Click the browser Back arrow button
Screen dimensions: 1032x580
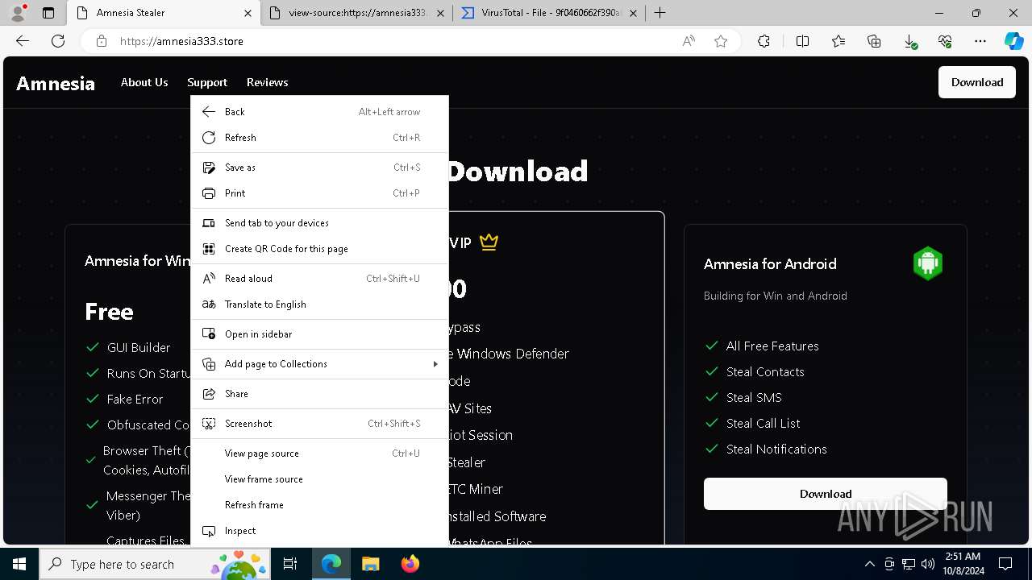pos(23,41)
